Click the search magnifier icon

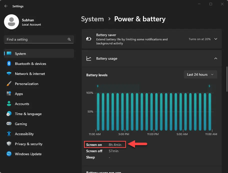69,39
